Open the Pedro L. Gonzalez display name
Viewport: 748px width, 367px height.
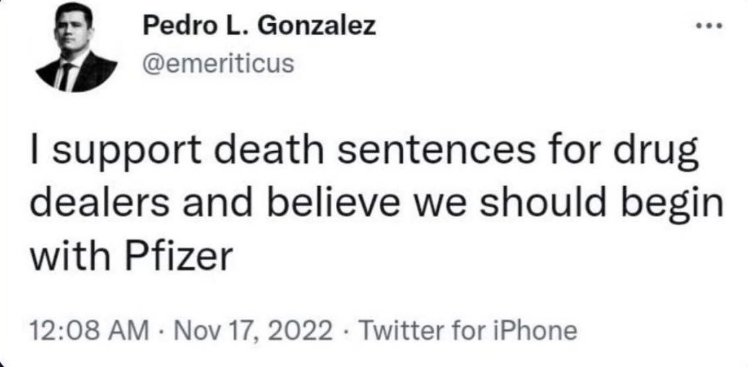pos(259,27)
